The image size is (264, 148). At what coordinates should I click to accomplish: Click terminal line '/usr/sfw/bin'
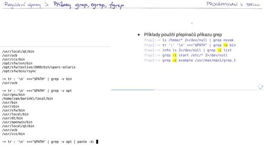(14, 110)
